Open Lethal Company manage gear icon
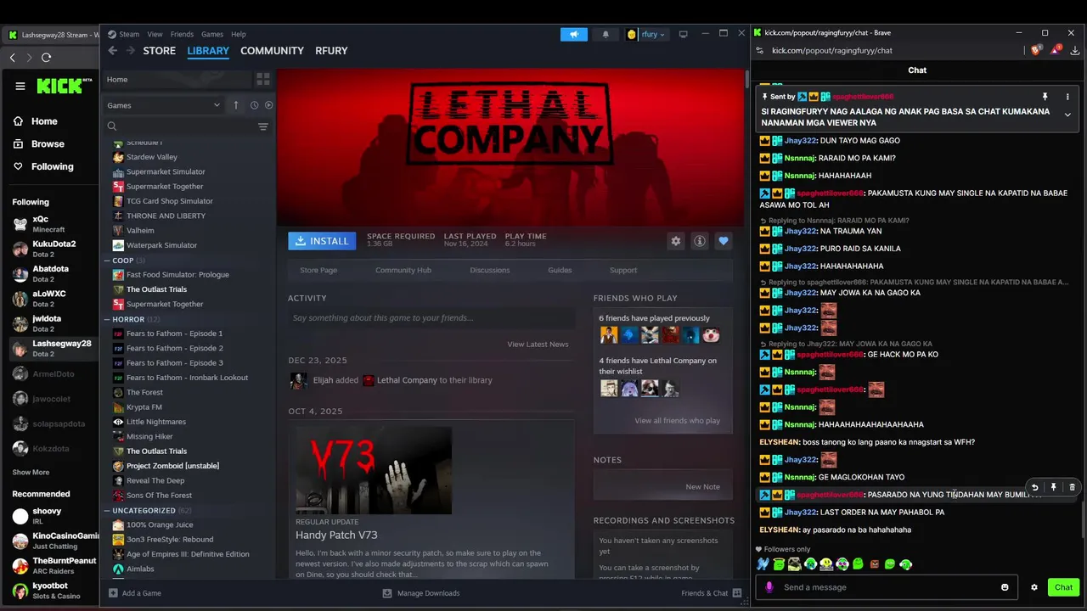This screenshot has height=611, width=1087. pos(676,241)
